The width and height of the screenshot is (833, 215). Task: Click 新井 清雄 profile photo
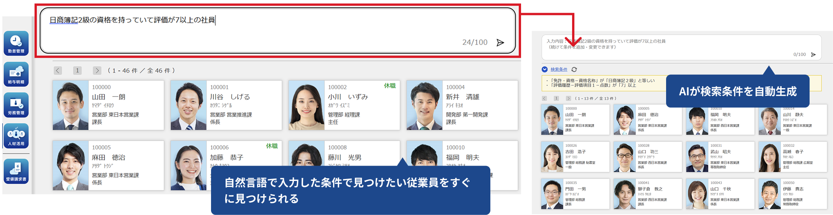tap(425, 105)
